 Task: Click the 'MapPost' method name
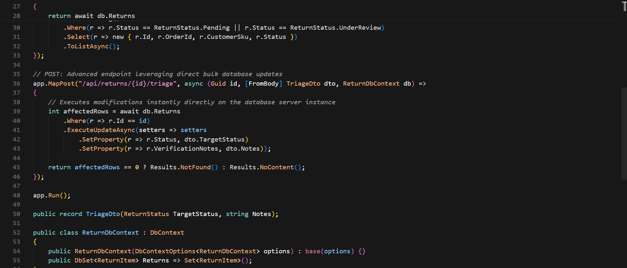62,84
